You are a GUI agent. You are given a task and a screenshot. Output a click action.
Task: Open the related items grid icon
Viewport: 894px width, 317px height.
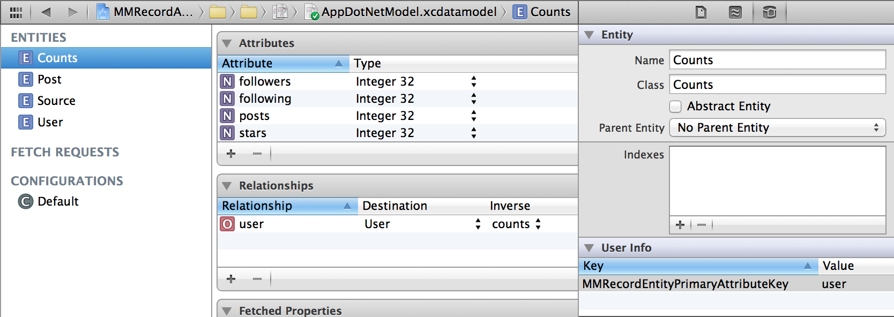[16, 12]
